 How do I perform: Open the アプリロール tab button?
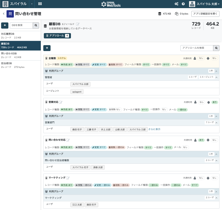click(x=57, y=36)
